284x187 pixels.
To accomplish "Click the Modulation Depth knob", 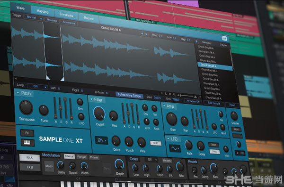I will point(119,165).
